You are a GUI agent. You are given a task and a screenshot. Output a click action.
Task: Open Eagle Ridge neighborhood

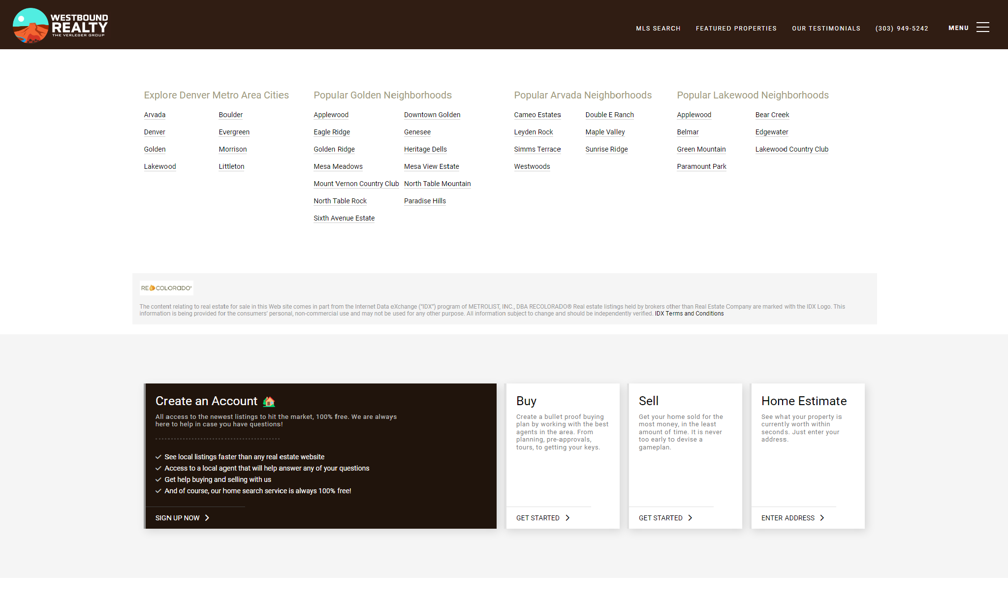coord(332,132)
